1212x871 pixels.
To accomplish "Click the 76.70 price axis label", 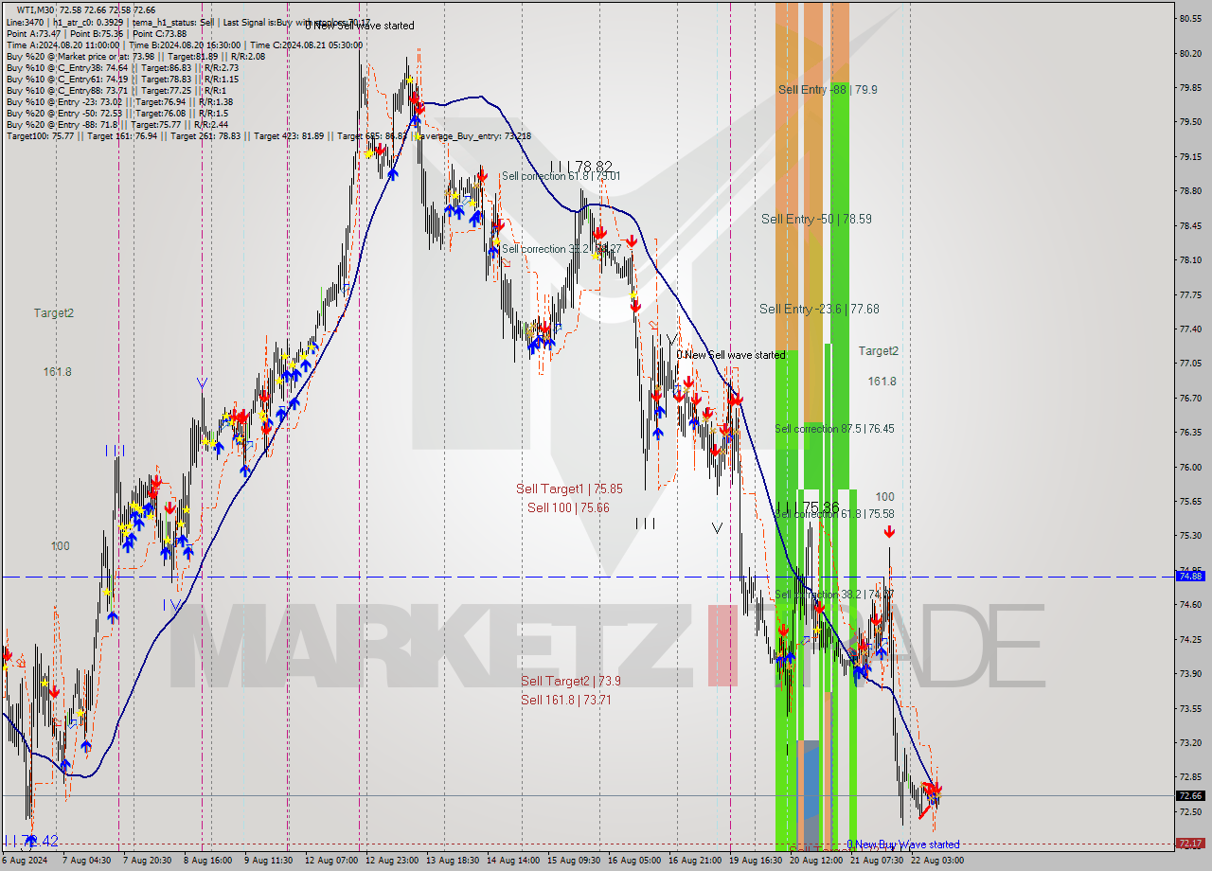I will tap(1190, 399).
